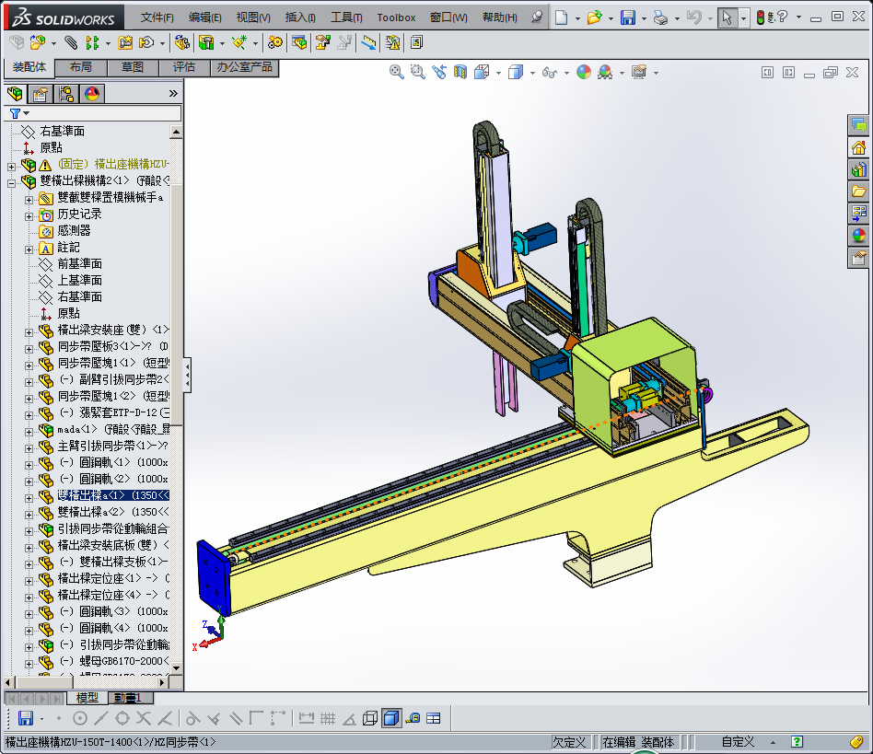Expand the 雙橫出樑a<2> node
This screenshot has width=873, height=754.
(29, 515)
